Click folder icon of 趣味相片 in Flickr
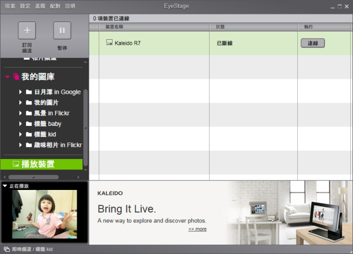This screenshot has width=353, height=254. (29, 145)
